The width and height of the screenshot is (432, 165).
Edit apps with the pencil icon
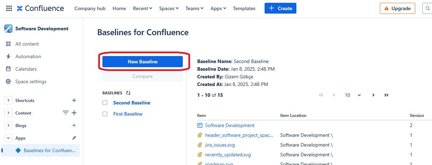point(74,138)
